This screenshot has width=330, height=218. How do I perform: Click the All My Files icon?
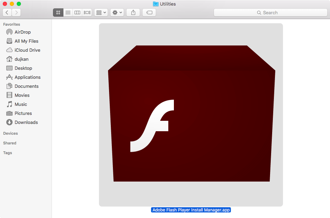9,41
